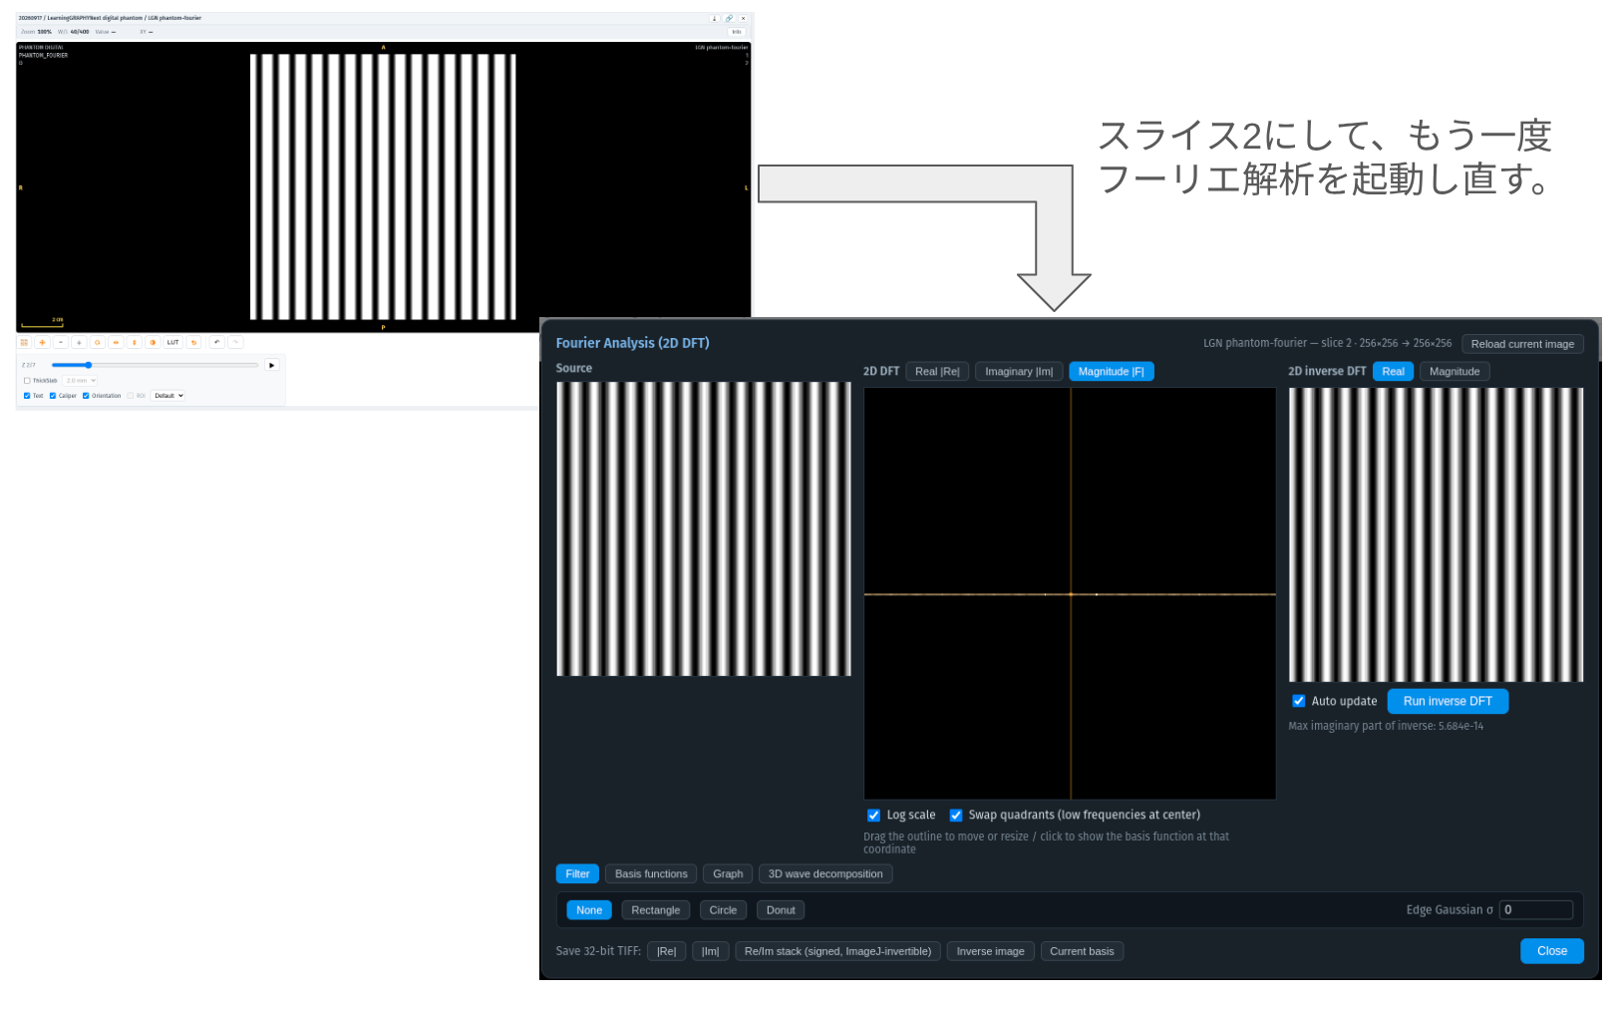The width and height of the screenshot is (1620, 1009).
Task: Click the zoom out minus icon
Action: tap(61, 342)
